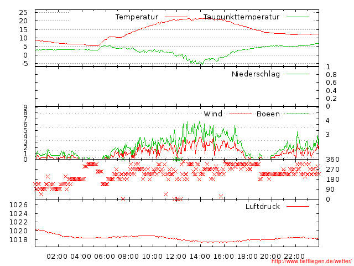Image resolution: width=354 pixels, height=266 pixels.
Task: Click the Niederschlag legend label
Action: click(256, 74)
